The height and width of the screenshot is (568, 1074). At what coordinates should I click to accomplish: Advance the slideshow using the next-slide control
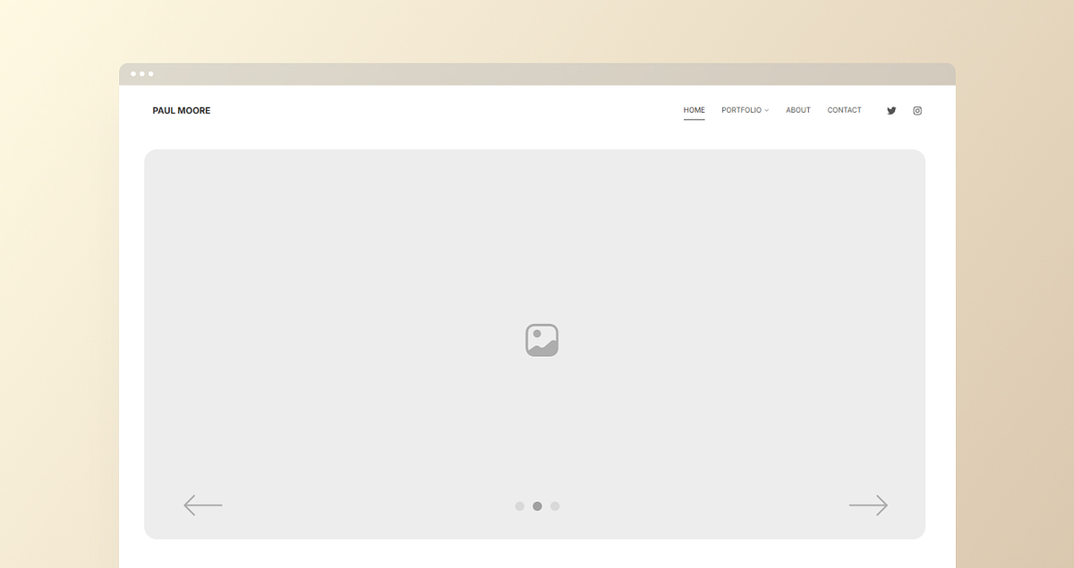[868, 504]
